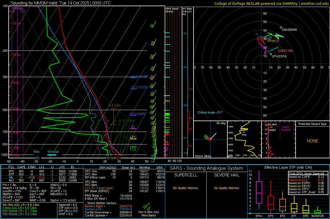
Task: Select the MU parcel row
Action: click(42, 180)
